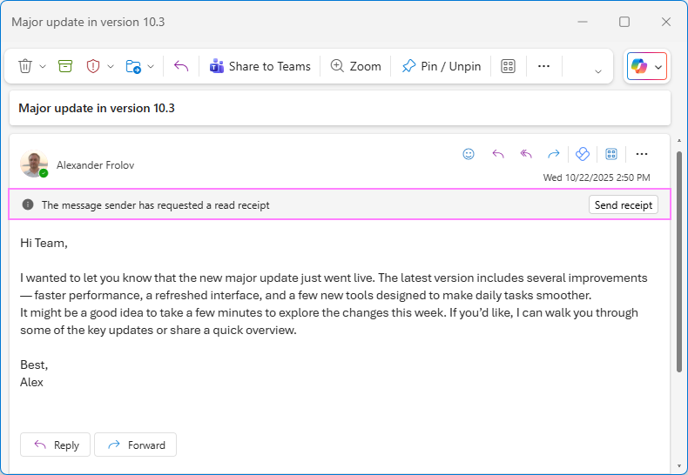
Task: Expand the Copilot dropdown arrow
Action: coord(658,67)
